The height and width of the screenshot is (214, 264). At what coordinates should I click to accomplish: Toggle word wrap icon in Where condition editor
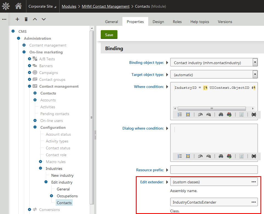pos(241,115)
